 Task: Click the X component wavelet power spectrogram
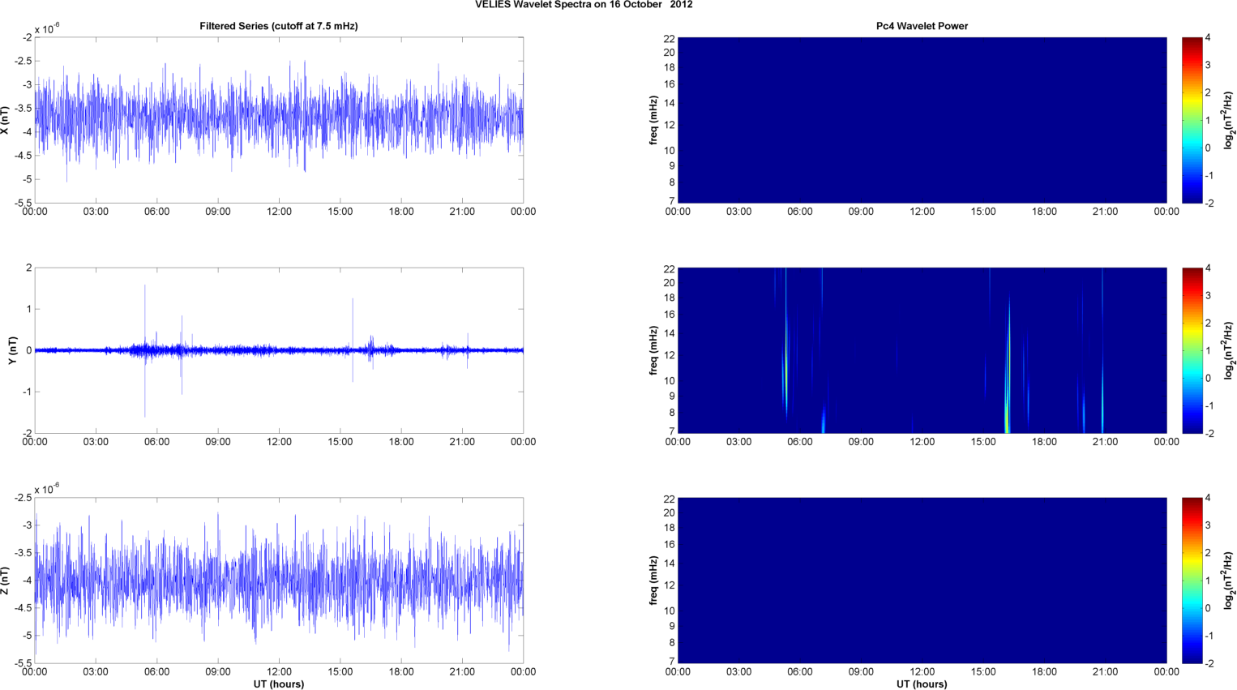pos(922,120)
